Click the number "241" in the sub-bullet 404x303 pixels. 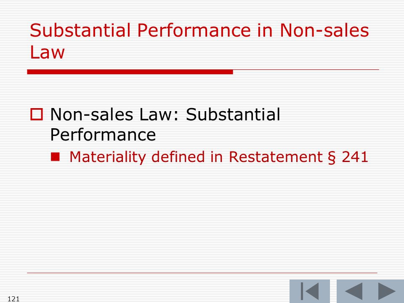click(x=355, y=157)
